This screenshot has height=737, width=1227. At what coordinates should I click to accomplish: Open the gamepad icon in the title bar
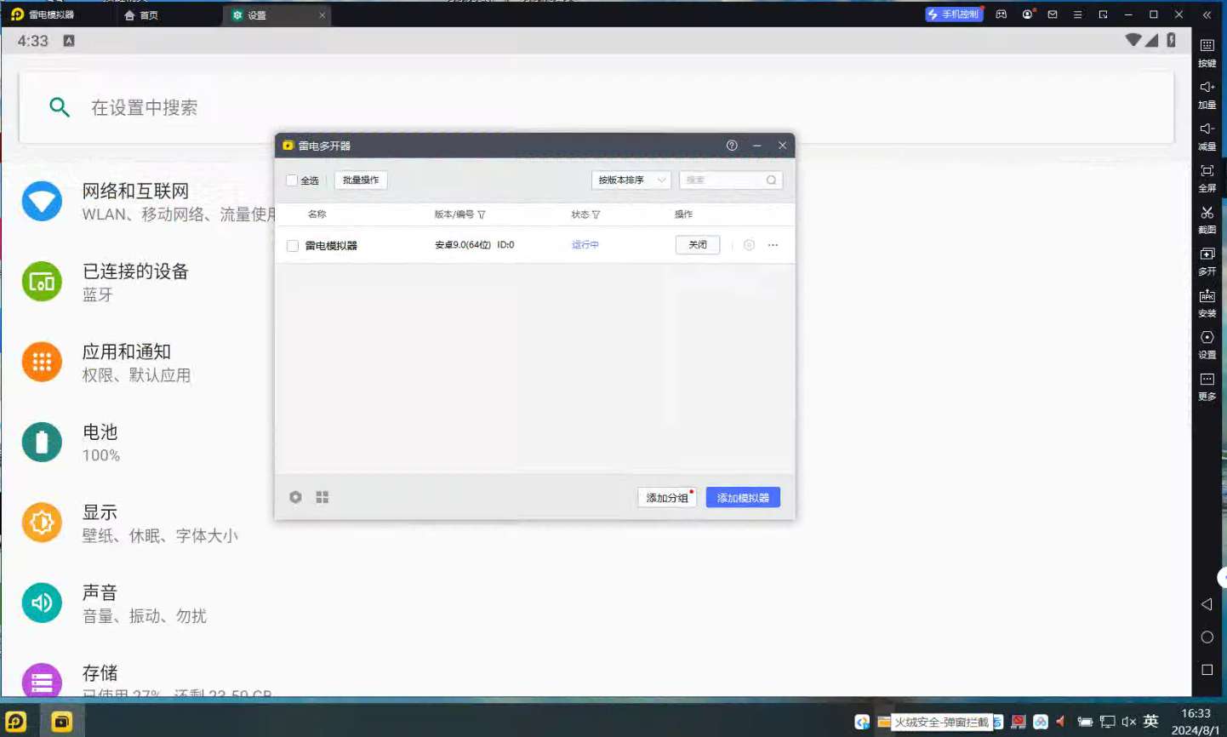(x=1002, y=14)
